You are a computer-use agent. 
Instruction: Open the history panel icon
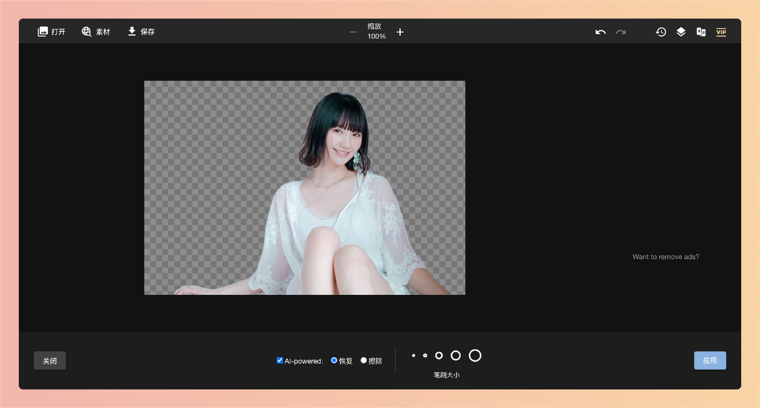pyautogui.click(x=661, y=32)
